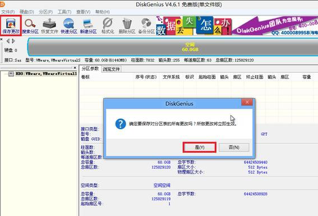Close the left disk tree panel
318x216 pixels.
[75, 68]
